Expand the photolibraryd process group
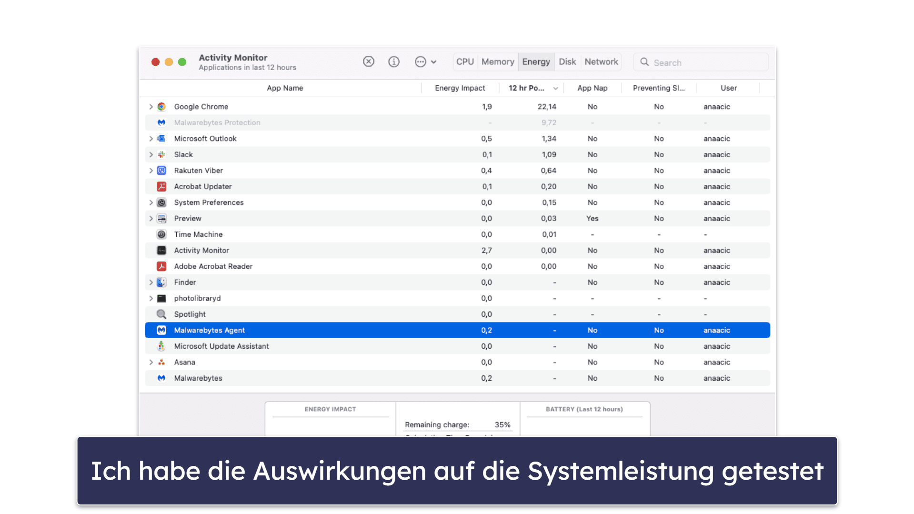This screenshot has width=914, height=514. pyautogui.click(x=151, y=298)
